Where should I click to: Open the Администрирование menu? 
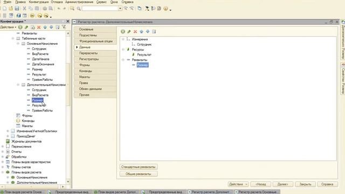click(x=79, y=2)
